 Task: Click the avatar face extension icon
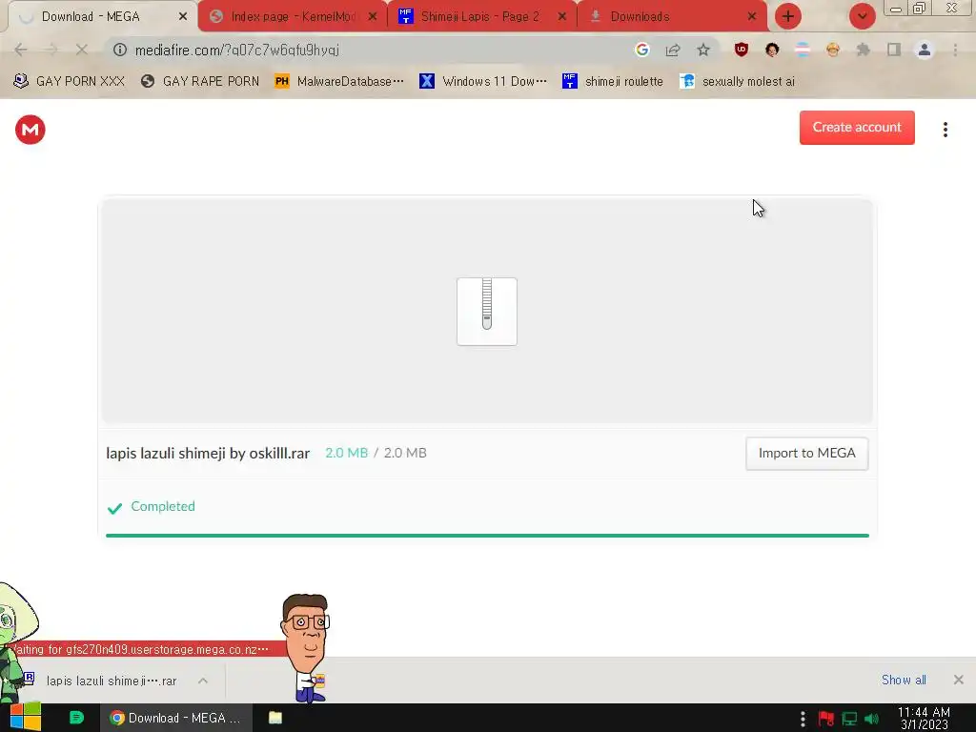[x=772, y=50]
